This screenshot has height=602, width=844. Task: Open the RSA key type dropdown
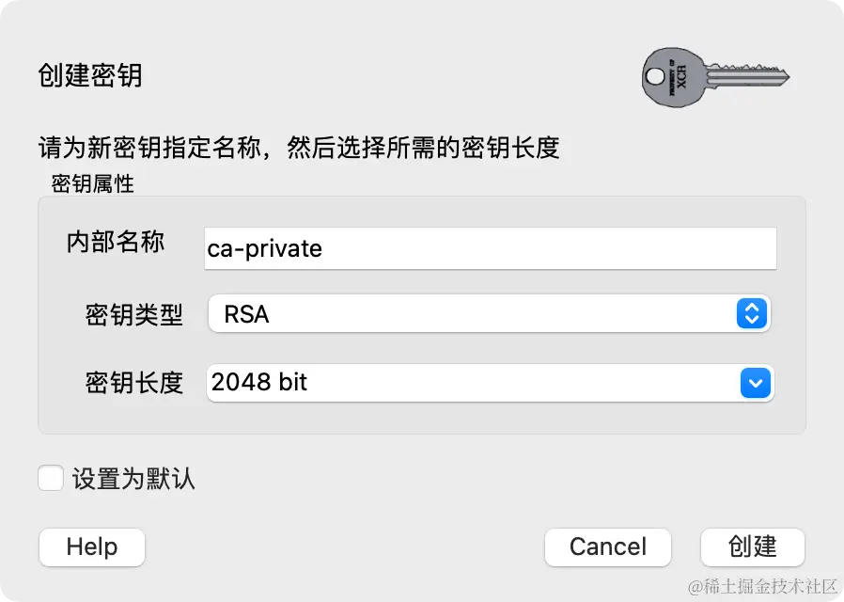click(489, 313)
